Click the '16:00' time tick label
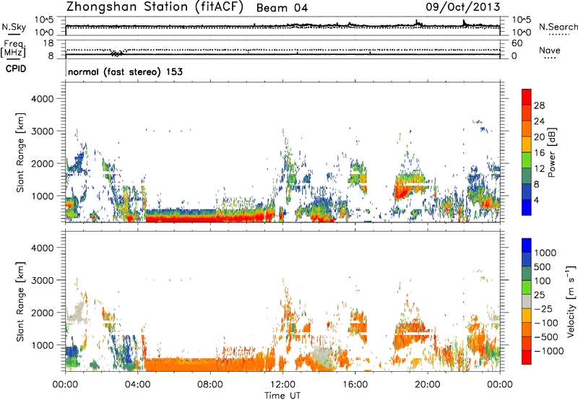Image resolution: width=578 pixels, height=400 pixels. point(355,385)
